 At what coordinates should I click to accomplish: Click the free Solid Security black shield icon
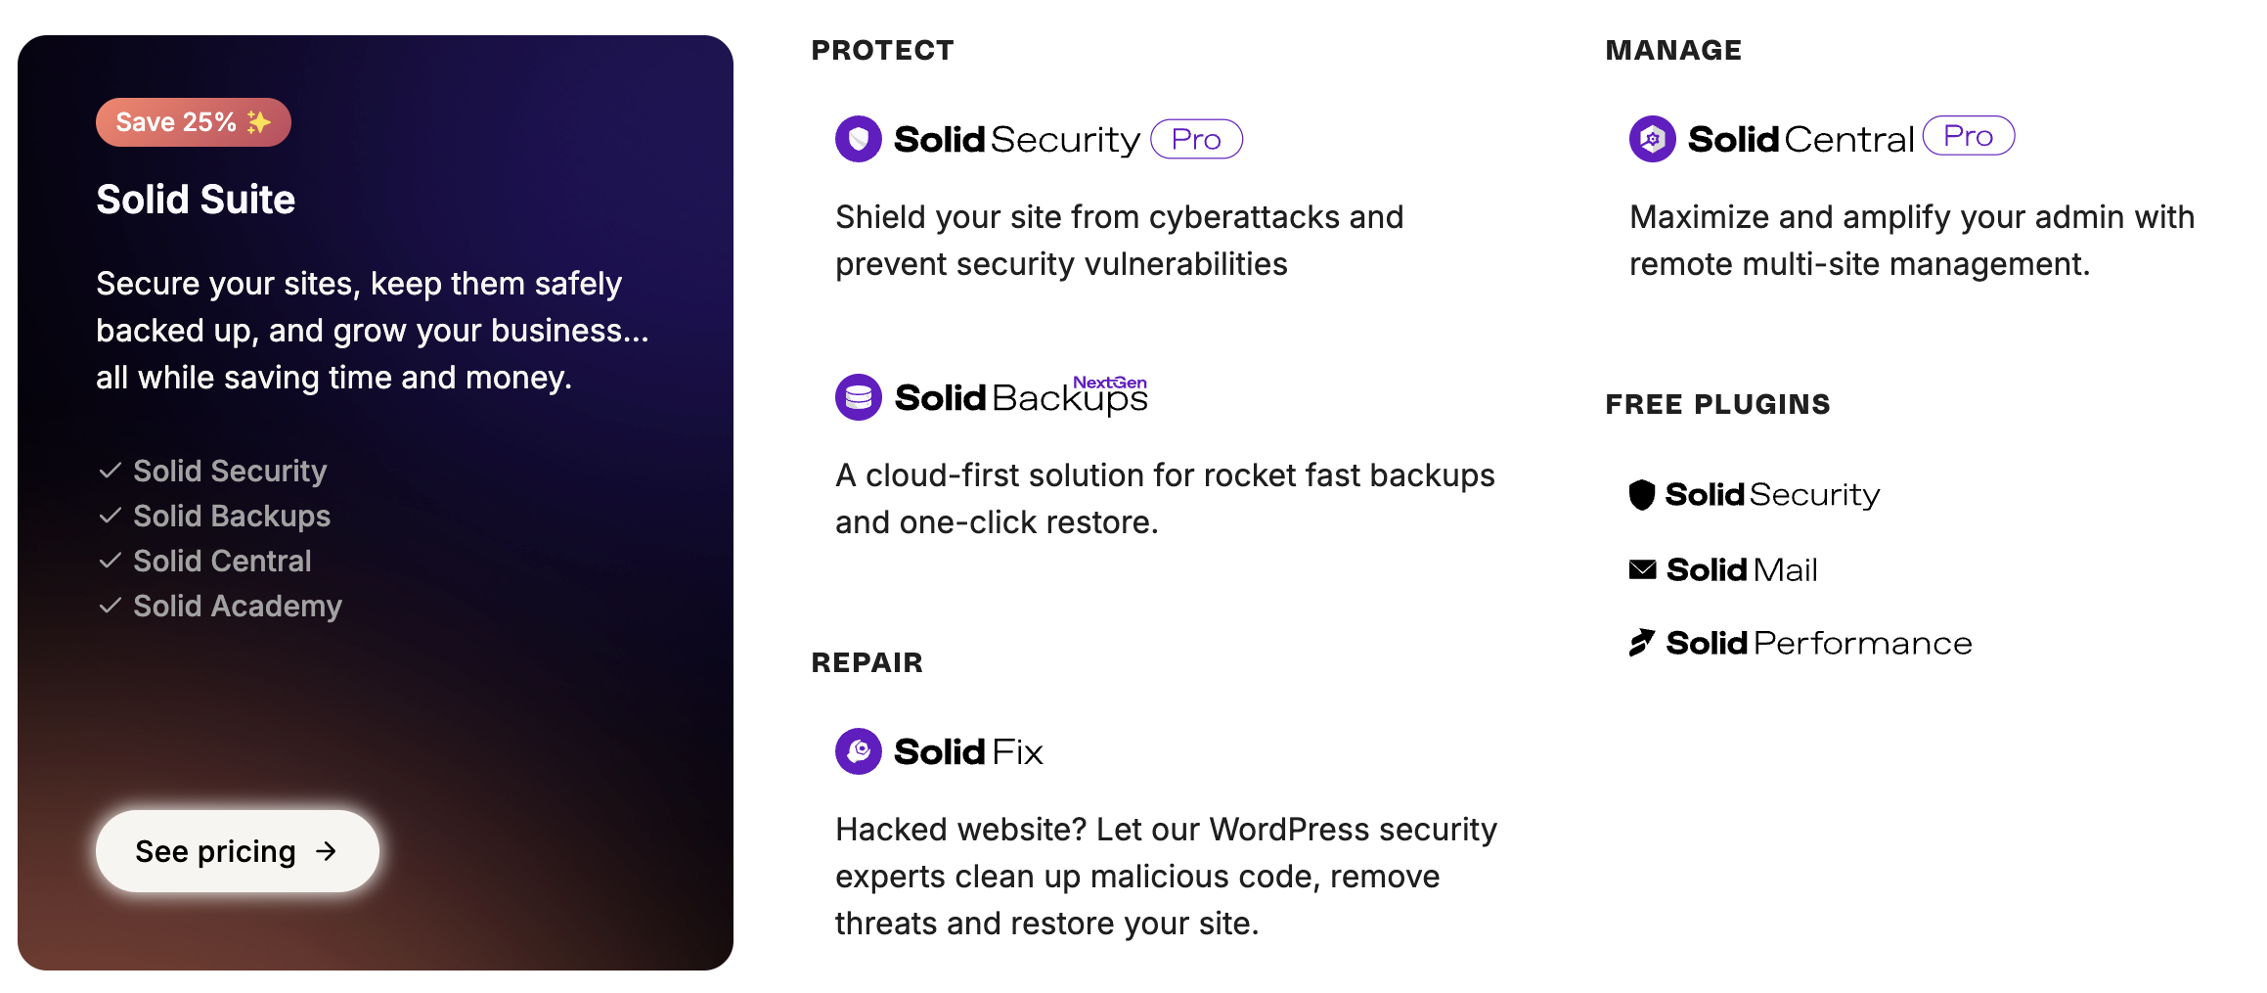[x=1641, y=495]
